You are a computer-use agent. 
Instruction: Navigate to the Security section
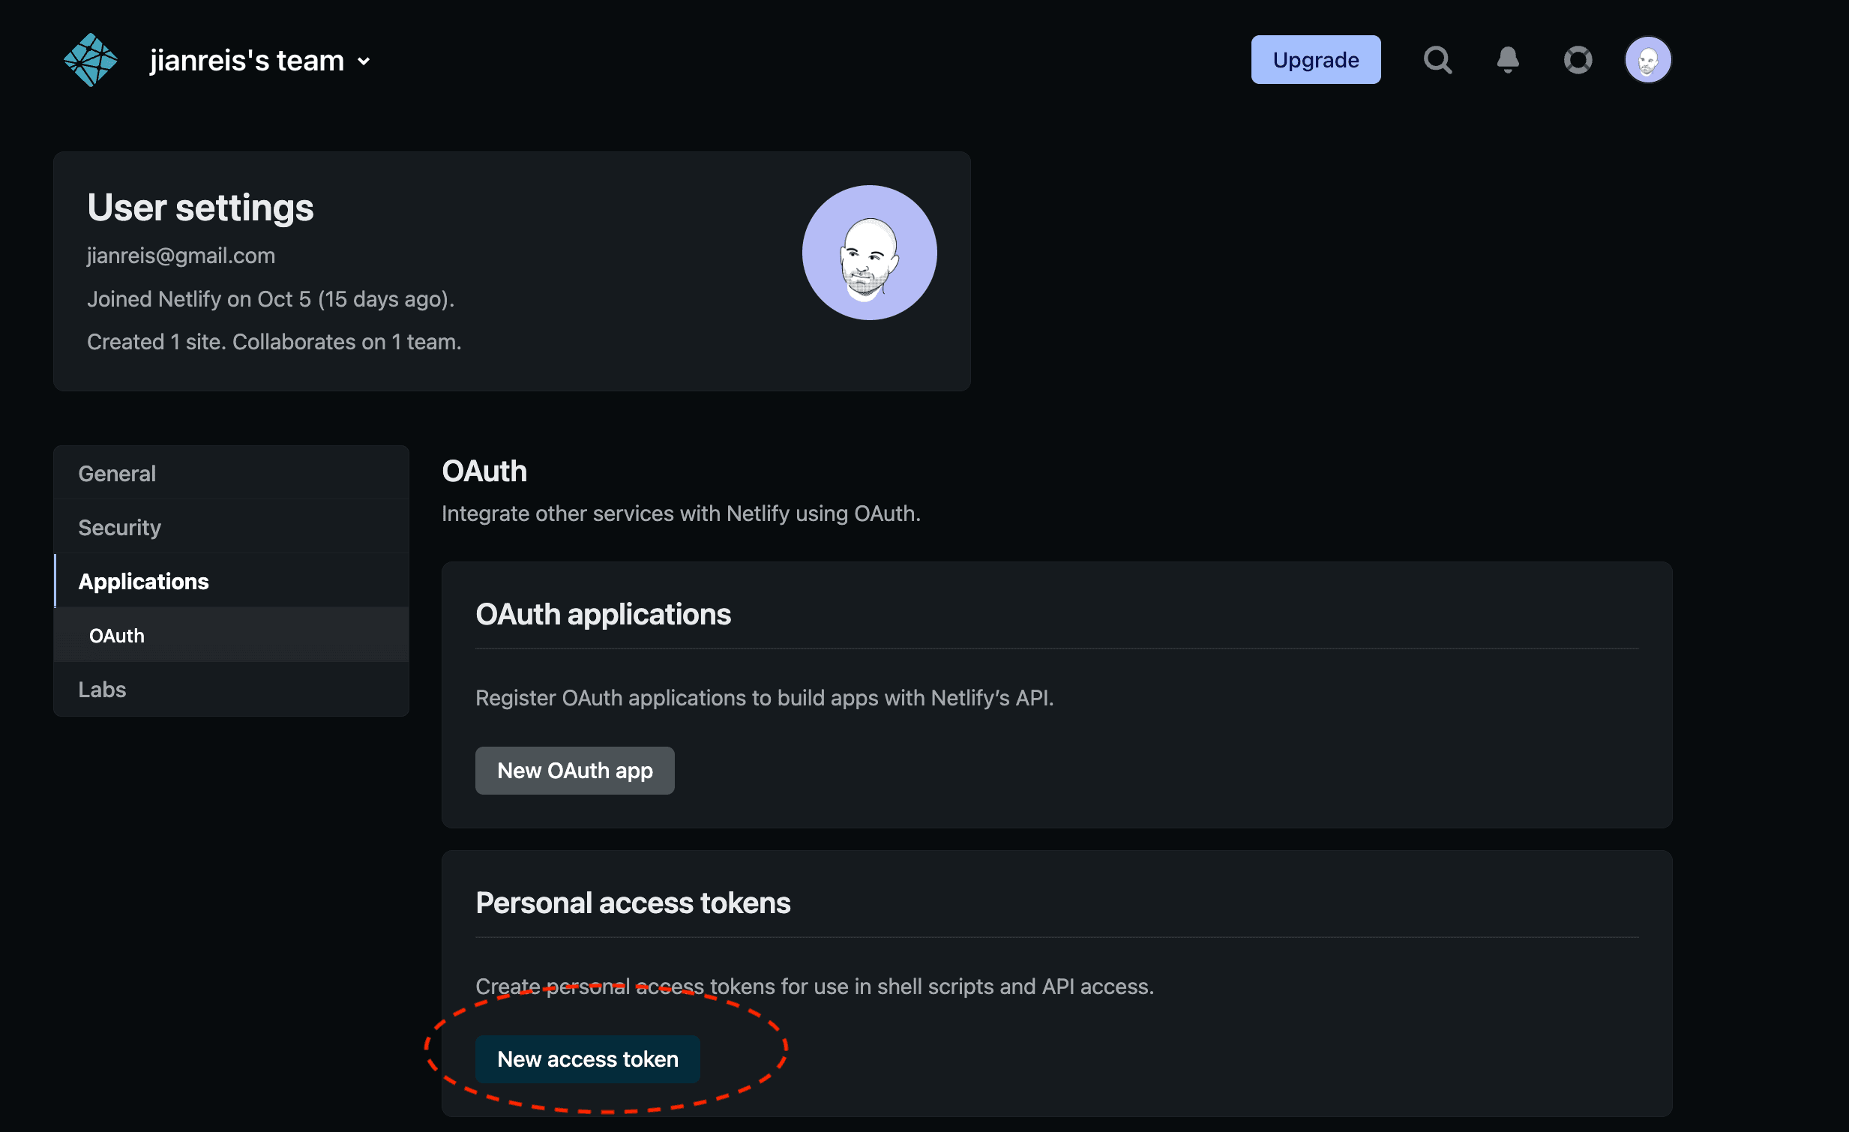(x=119, y=527)
